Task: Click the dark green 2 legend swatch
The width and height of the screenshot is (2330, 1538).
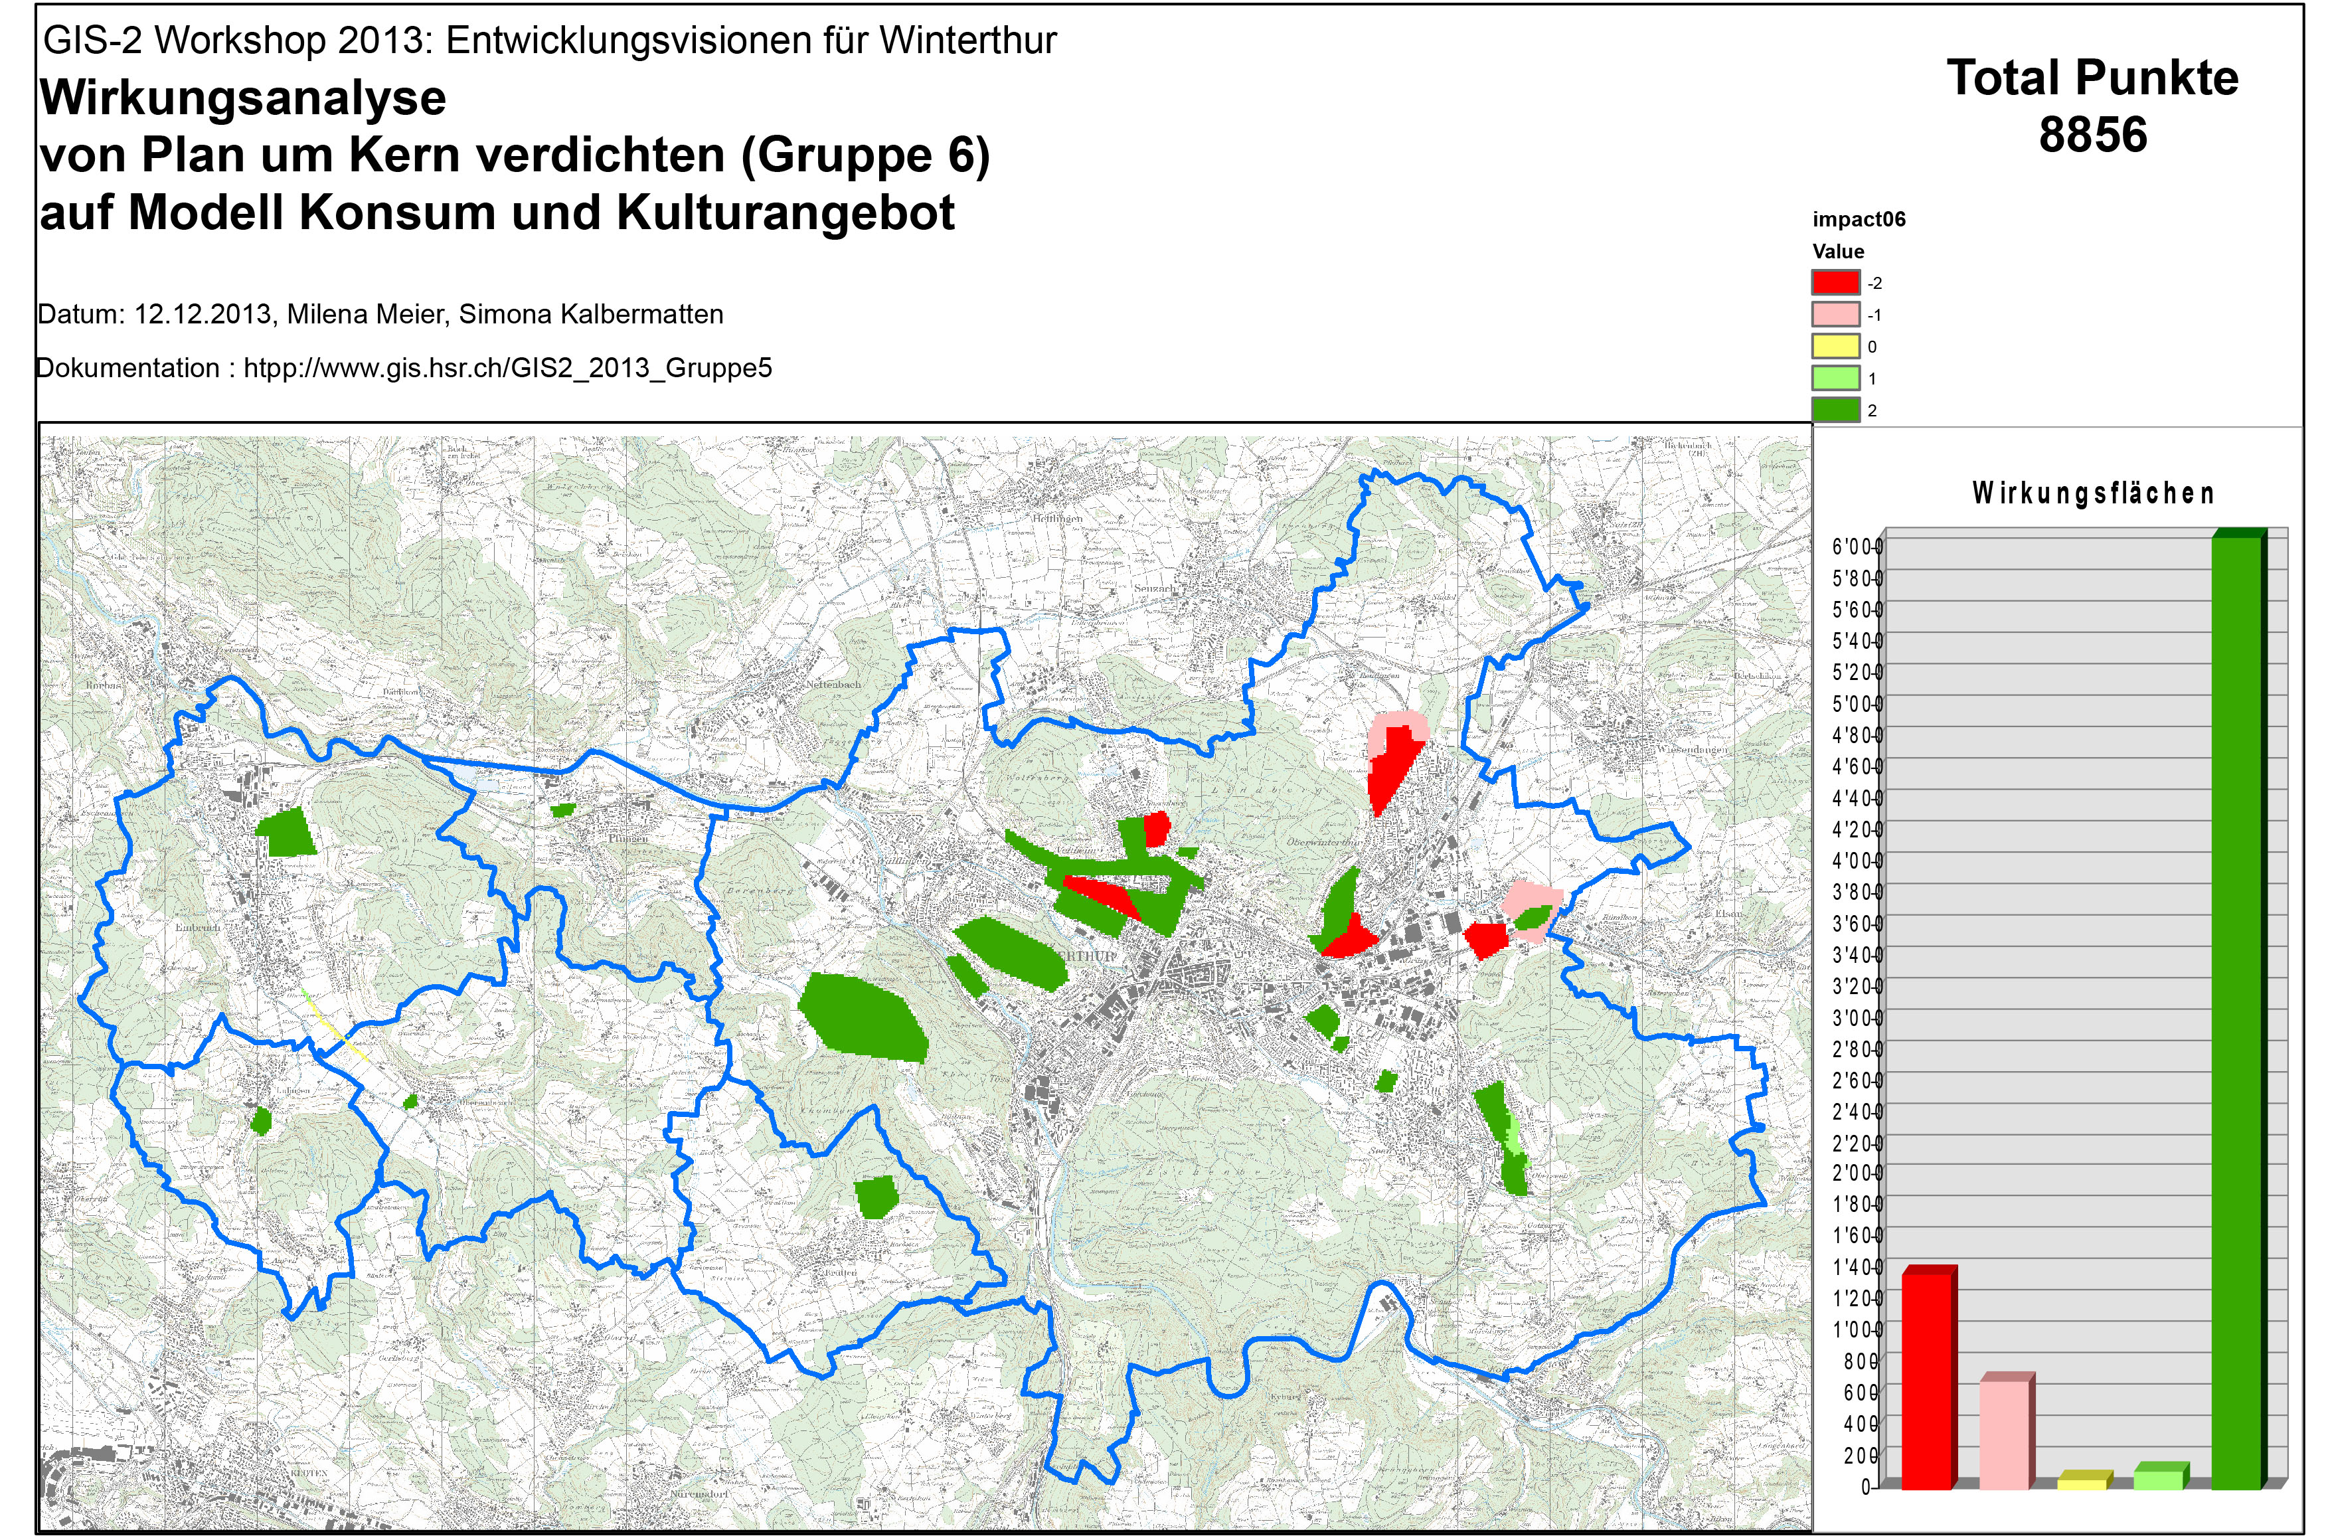Action: pos(1835,410)
